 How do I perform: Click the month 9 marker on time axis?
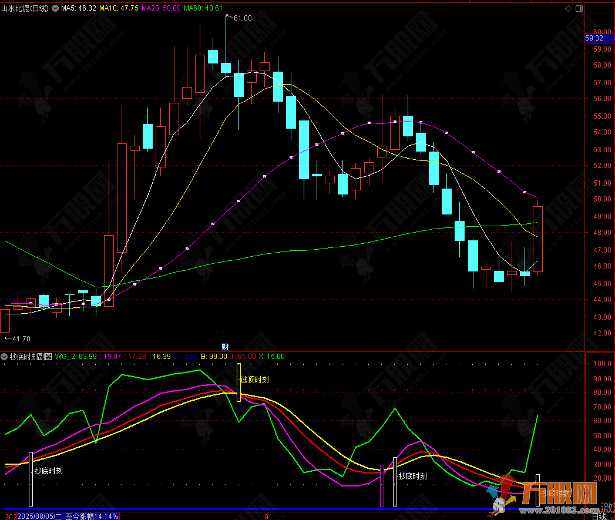point(266,516)
